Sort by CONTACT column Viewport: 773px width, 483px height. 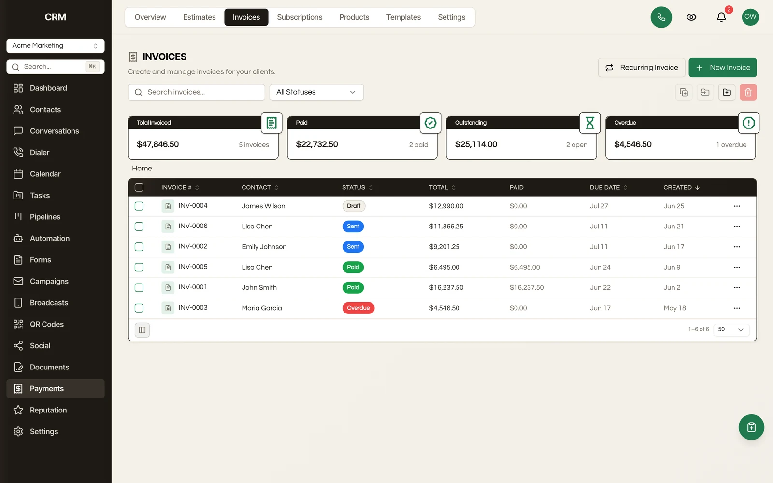click(x=260, y=187)
